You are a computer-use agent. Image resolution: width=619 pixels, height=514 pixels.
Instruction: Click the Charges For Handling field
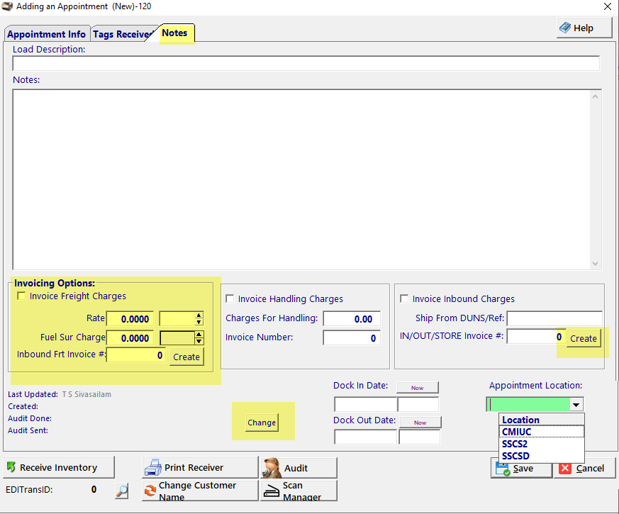[x=352, y=318]
